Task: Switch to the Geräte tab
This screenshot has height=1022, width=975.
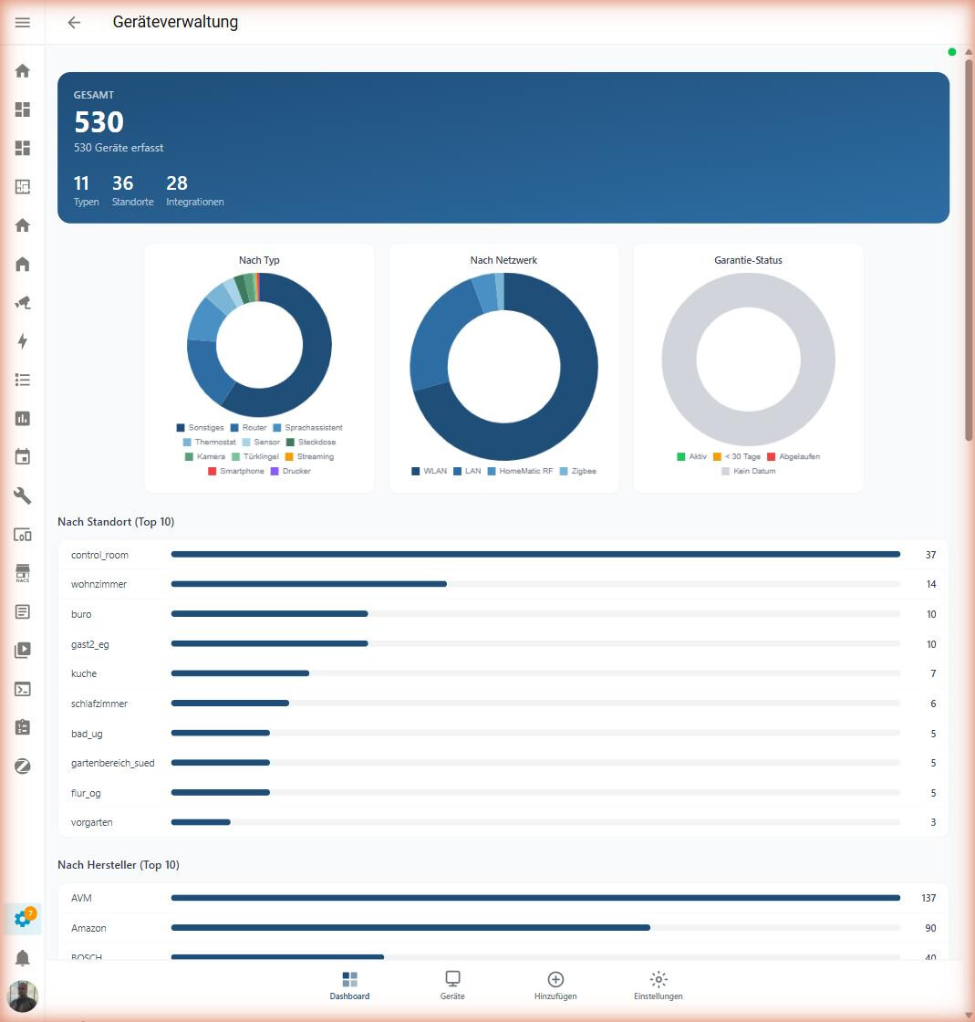Action: pyautogui.click(x=452, y=985)
